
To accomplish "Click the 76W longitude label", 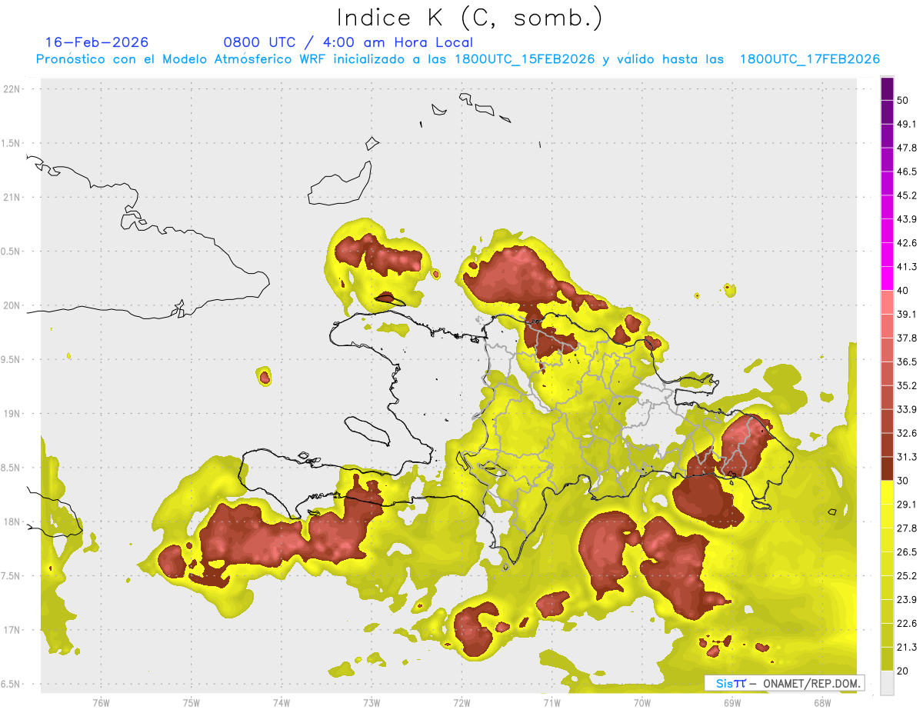I will pos(101,702).
